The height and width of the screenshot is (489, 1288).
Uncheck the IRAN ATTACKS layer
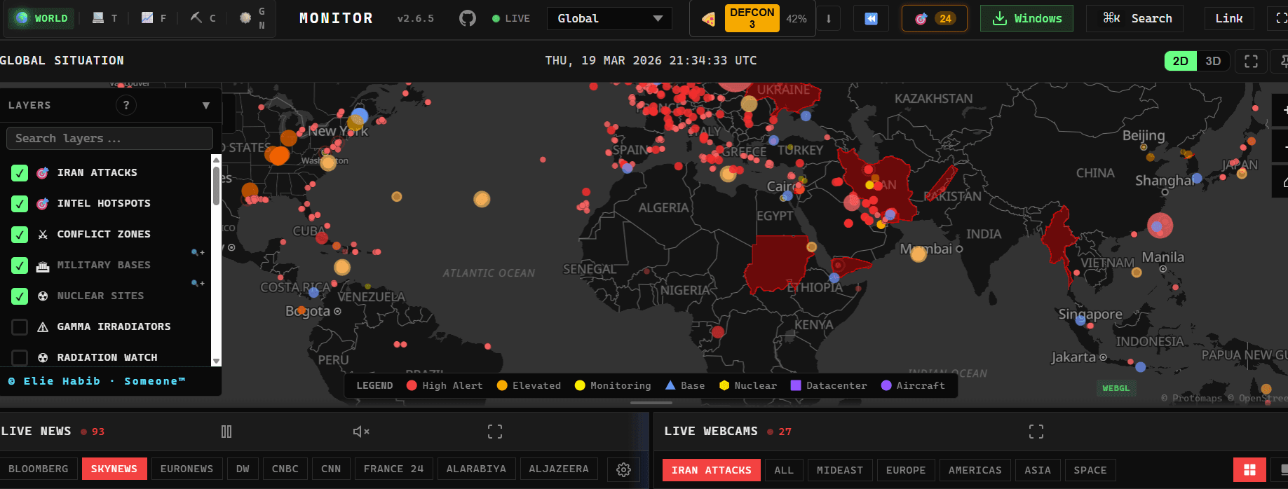click(20, 172)
